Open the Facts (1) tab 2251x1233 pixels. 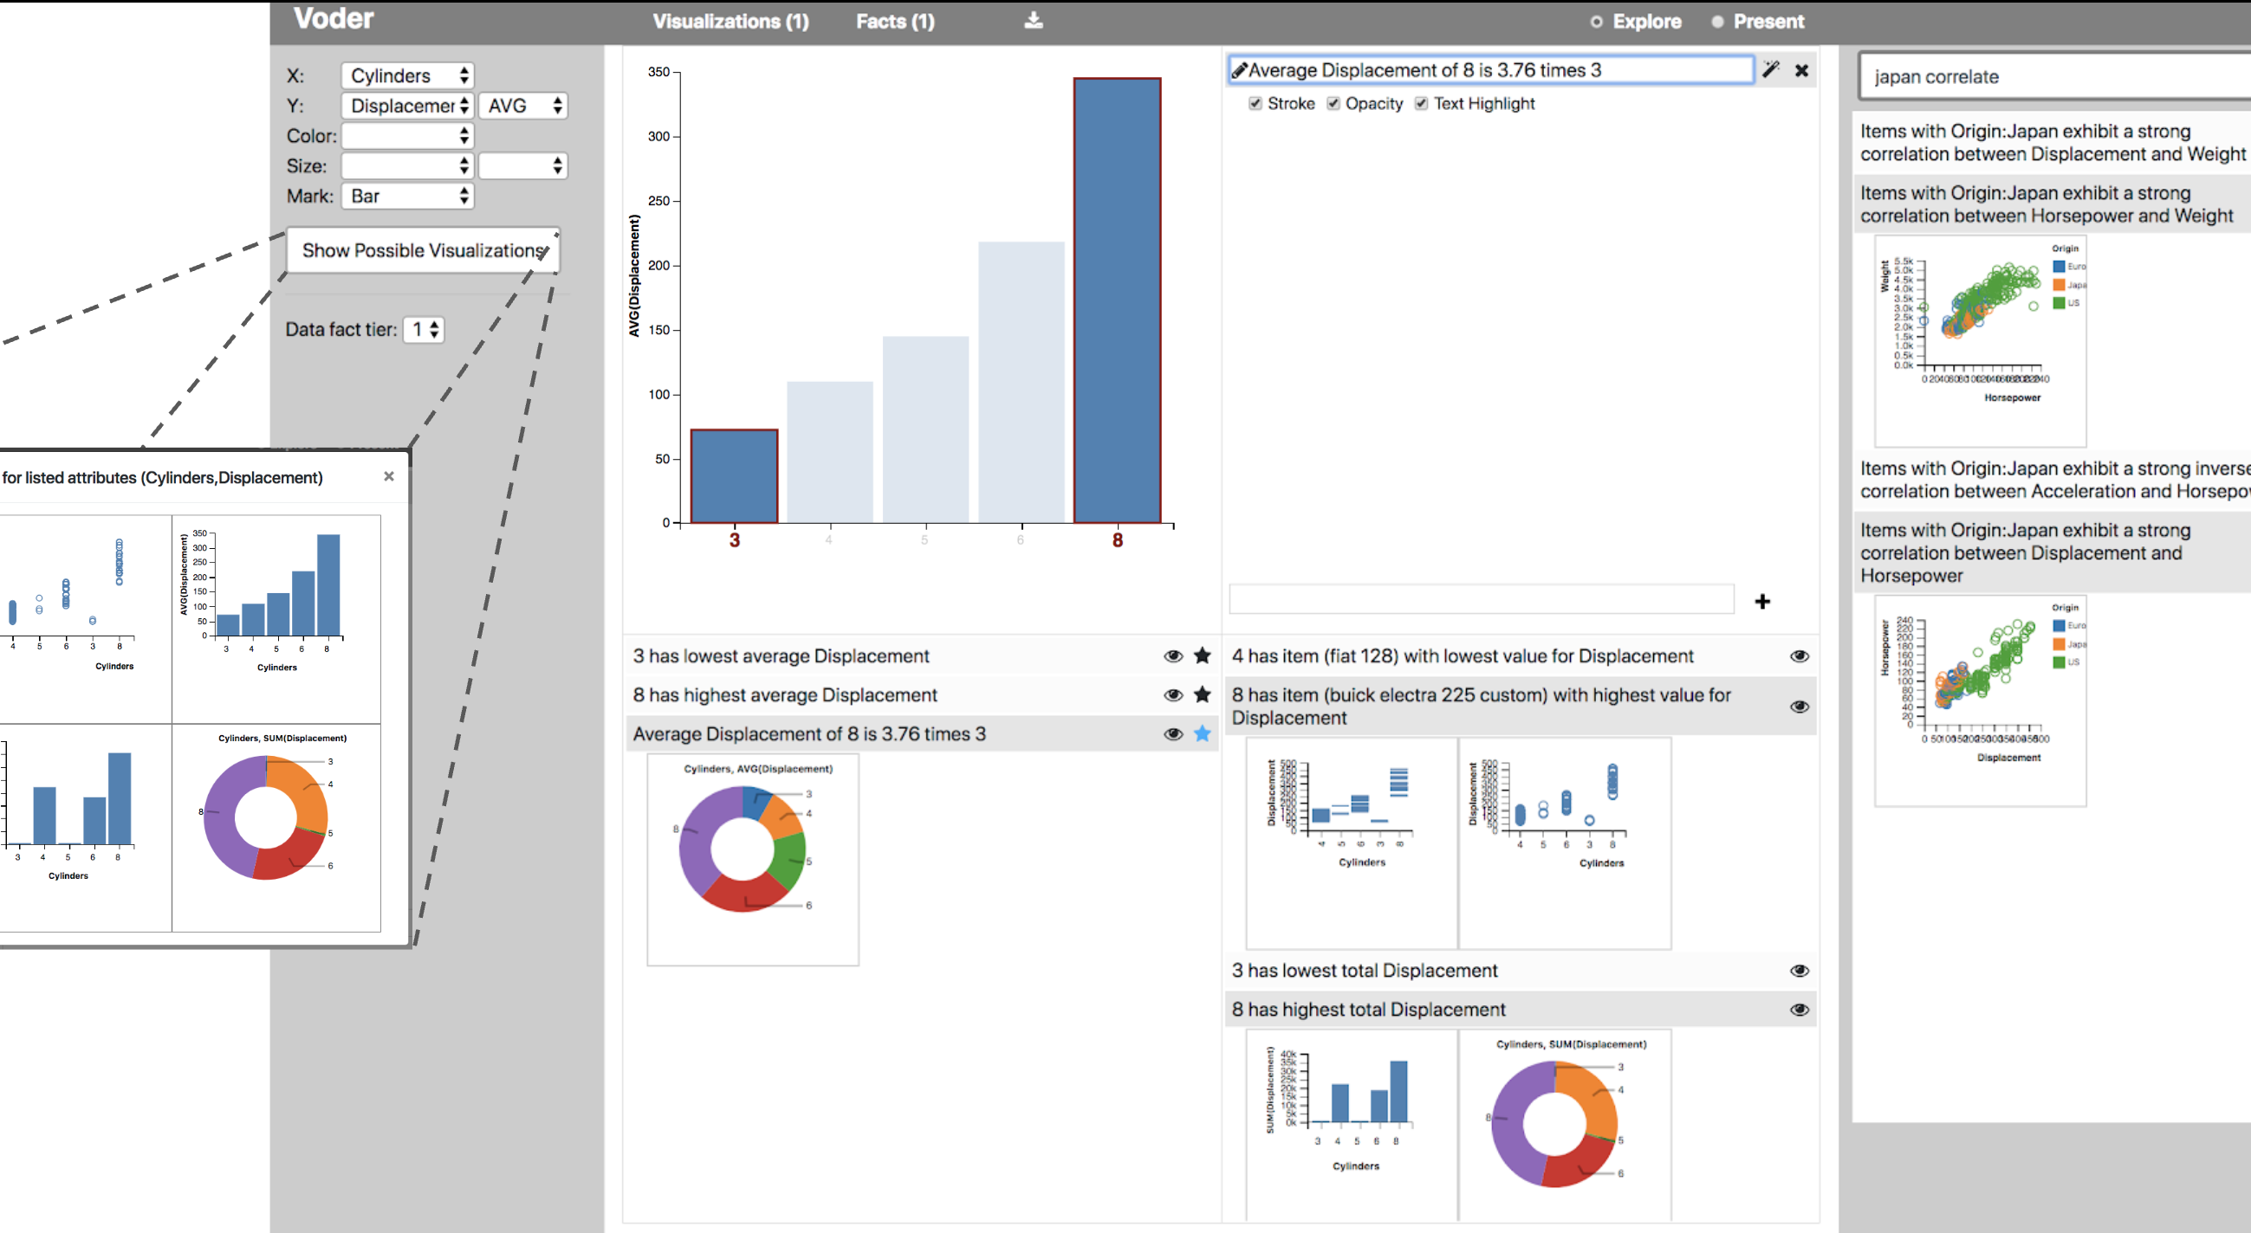pos(895,21)
